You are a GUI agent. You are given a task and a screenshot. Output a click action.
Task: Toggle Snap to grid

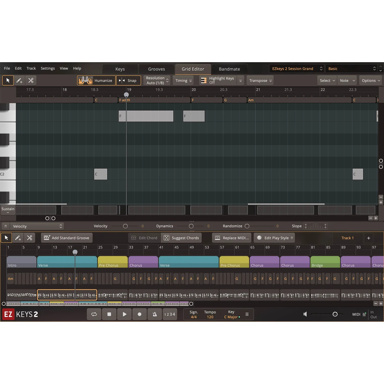[129, 80]
